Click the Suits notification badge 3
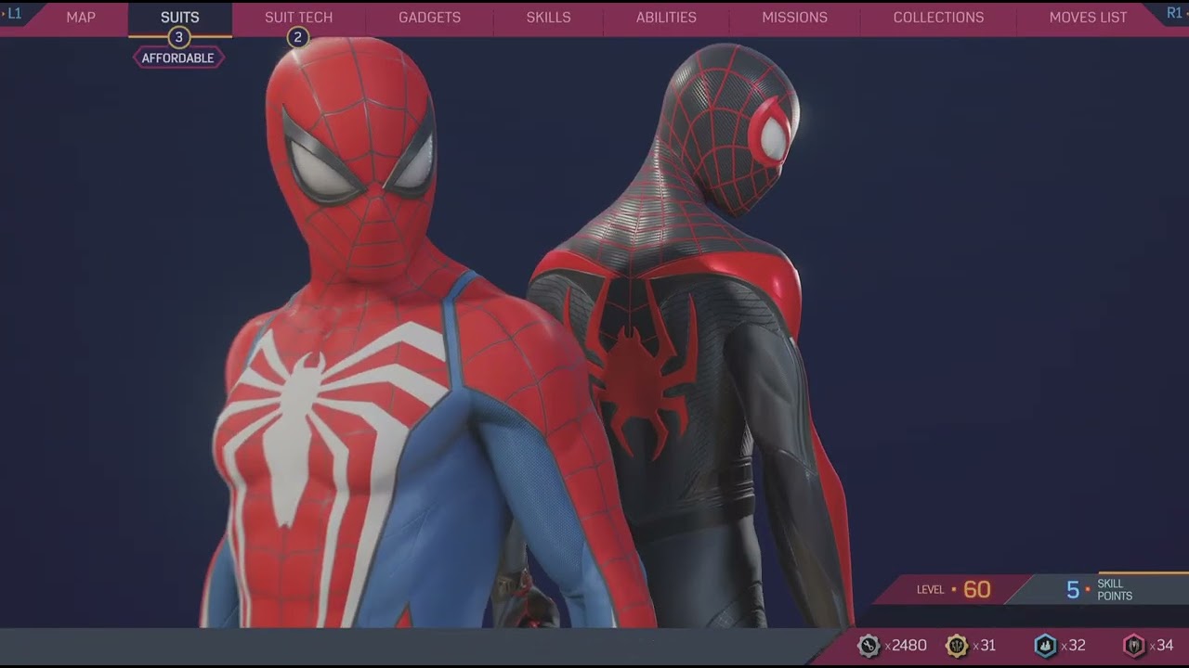 [x=179, y=38]
